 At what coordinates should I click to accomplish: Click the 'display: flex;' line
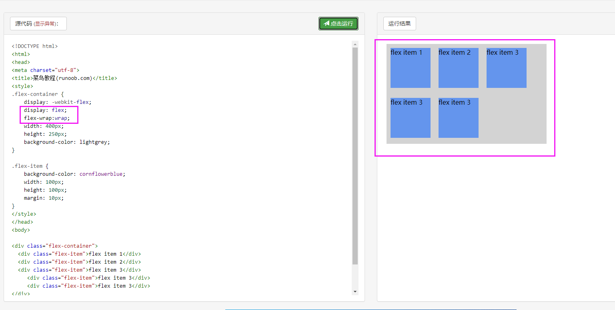(x=46, y=110)
